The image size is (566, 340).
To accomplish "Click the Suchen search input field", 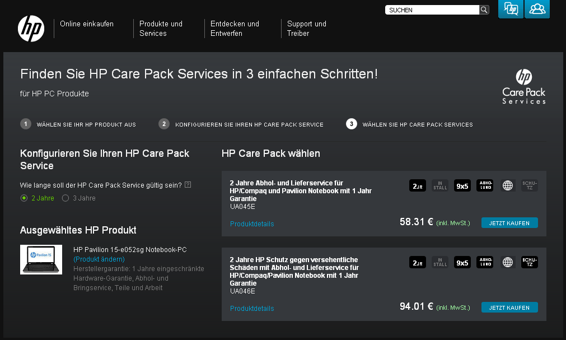I will [x=432, y=10].
